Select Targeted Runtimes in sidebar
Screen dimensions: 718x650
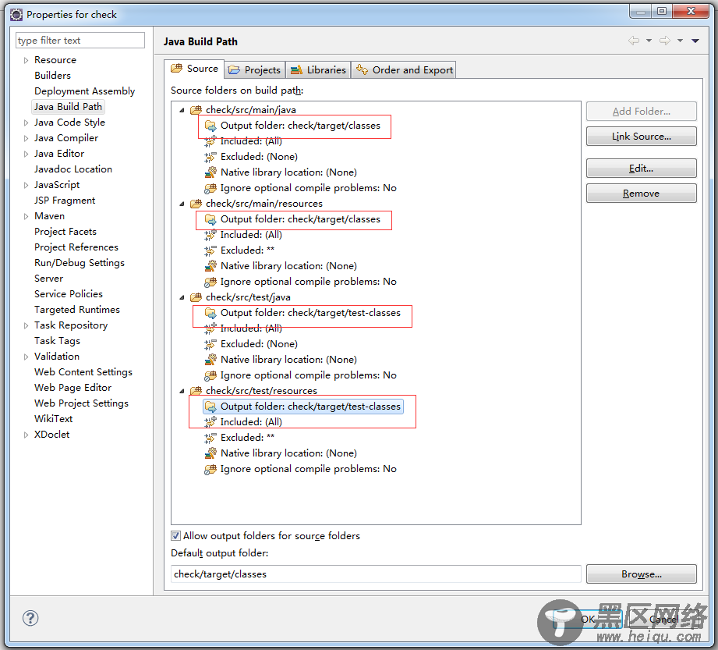pyautogui.click(x=77, y=310)
